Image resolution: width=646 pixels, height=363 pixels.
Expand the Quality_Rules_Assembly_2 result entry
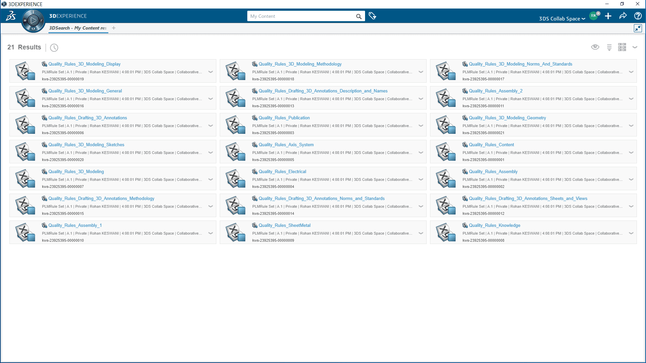(631, 98)
